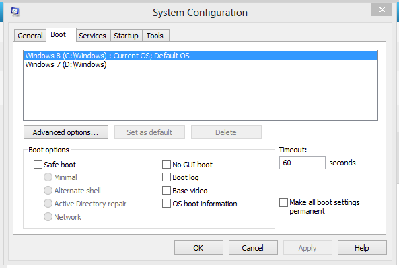Check Make all boot settings permanent
The width and height of the screenshot is (399, 268).
pyautogui.click(x=283, y=202)
